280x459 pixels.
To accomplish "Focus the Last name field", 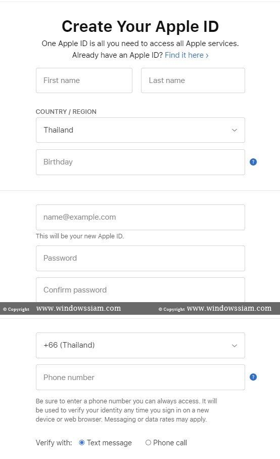I will 193,80.
